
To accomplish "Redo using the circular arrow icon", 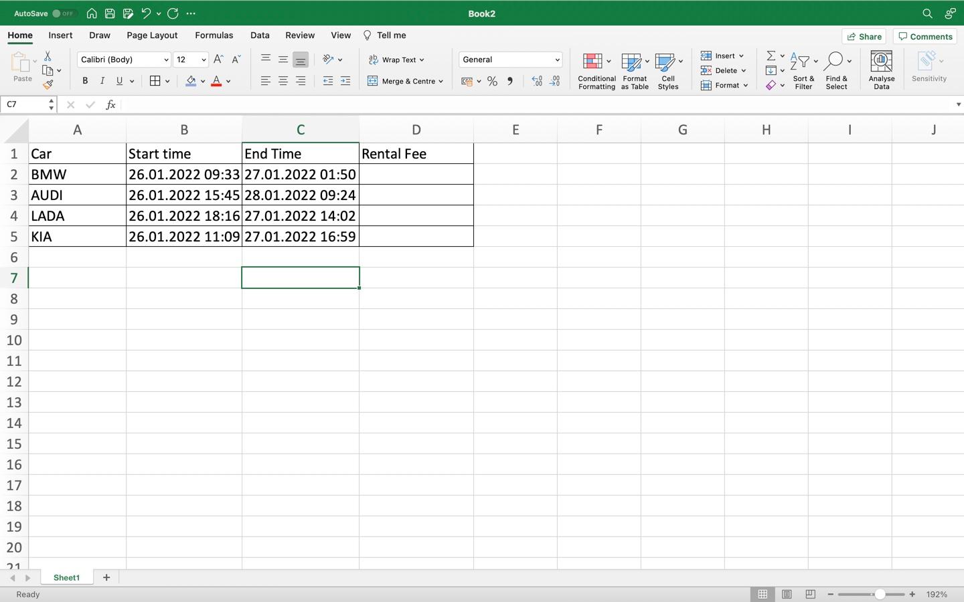I will [173, 13].
